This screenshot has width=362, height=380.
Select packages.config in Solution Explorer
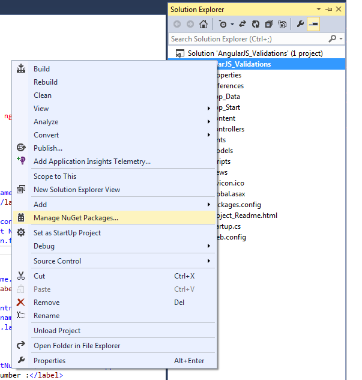(239, 205)
